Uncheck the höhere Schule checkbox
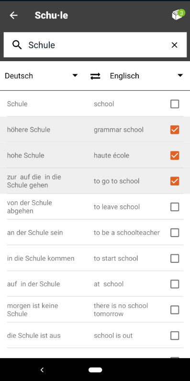 click(175, 130)
